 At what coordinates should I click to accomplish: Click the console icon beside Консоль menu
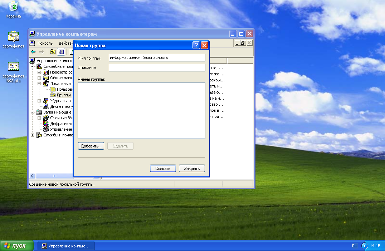click(x=32, y=43)
